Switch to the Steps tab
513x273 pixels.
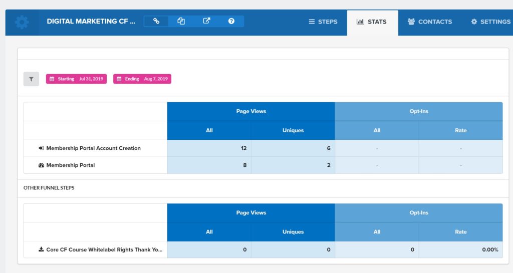click(323, 22)
